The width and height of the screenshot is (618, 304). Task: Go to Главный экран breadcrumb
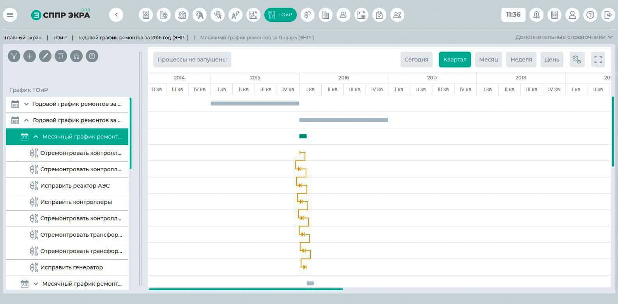tap(23, 38)
